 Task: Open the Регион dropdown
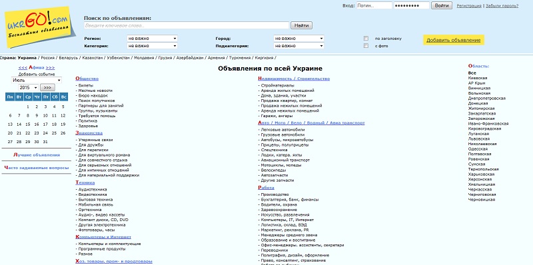point(153,39)
